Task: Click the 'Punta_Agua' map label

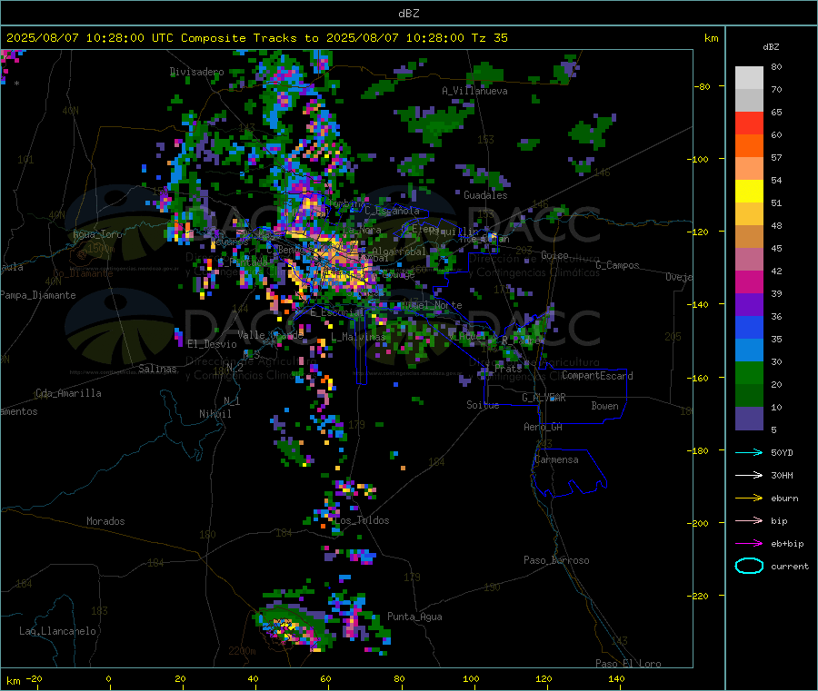Action: pos(414,617)
